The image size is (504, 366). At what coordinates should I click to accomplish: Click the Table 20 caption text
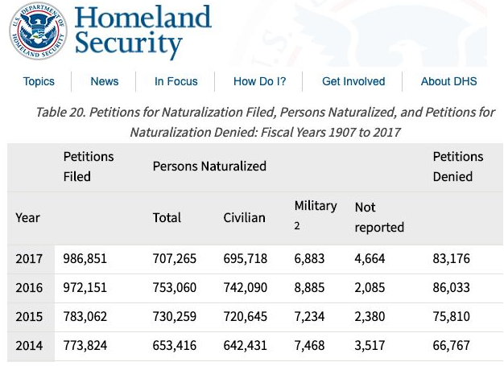pos(265,122)
